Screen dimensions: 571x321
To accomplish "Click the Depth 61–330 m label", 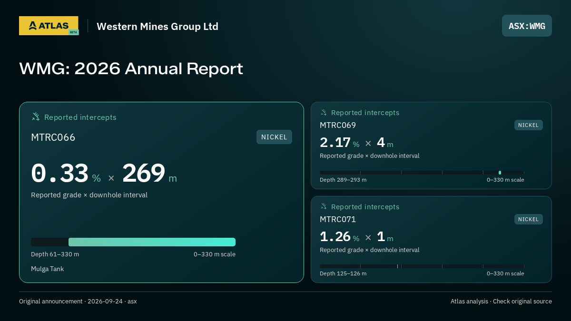I will coord(55,254).
